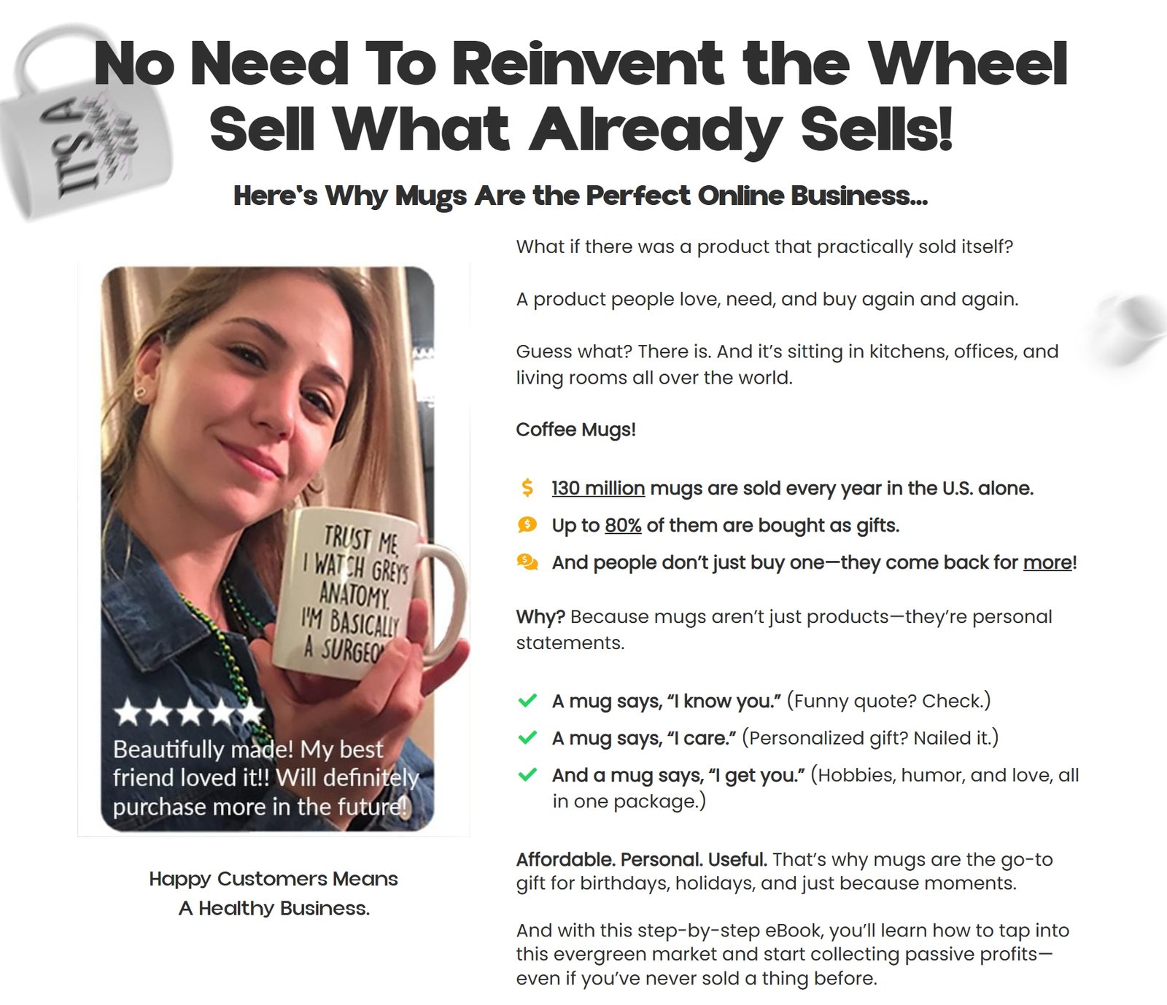Viewport: 1167px width, 1005px height.
Task: Click the customer photo holding Grey's Anatomy mug
Action: pos(268,548)
